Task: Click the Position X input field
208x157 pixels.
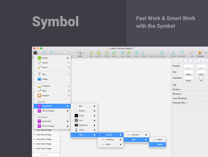Action: click(x=188, y=66)
